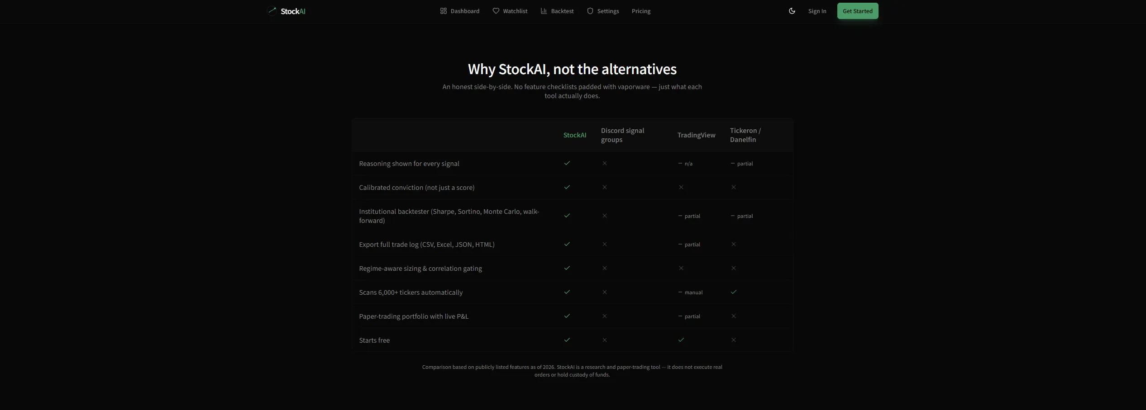
Task: Open the Dashboard nav item
Action: tap(460, 11)
